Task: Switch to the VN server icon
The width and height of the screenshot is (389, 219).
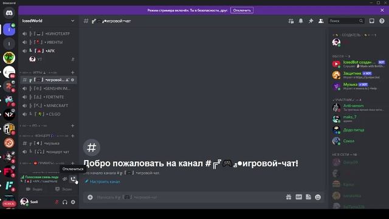Action: click(9, 58)
